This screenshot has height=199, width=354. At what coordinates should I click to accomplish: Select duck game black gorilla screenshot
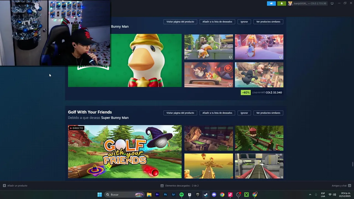pos(259,75)
